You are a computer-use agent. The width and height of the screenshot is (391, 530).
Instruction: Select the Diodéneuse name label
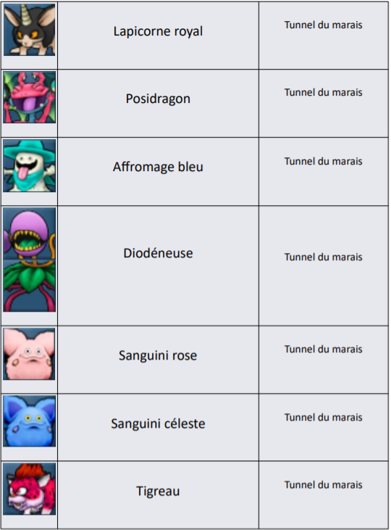(158, 253)
